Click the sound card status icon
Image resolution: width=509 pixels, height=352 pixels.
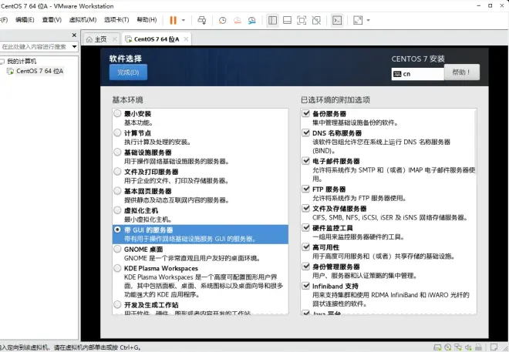pyautogui.click(x=468, y=347)
